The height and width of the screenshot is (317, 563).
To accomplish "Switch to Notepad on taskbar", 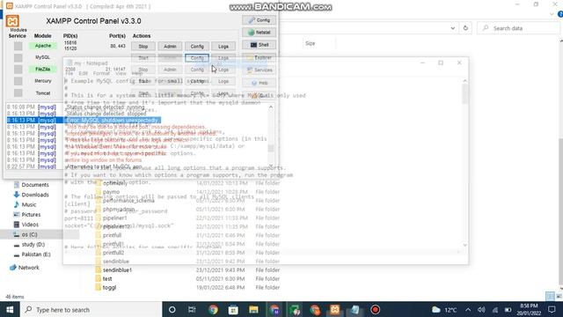I will 355,309.
